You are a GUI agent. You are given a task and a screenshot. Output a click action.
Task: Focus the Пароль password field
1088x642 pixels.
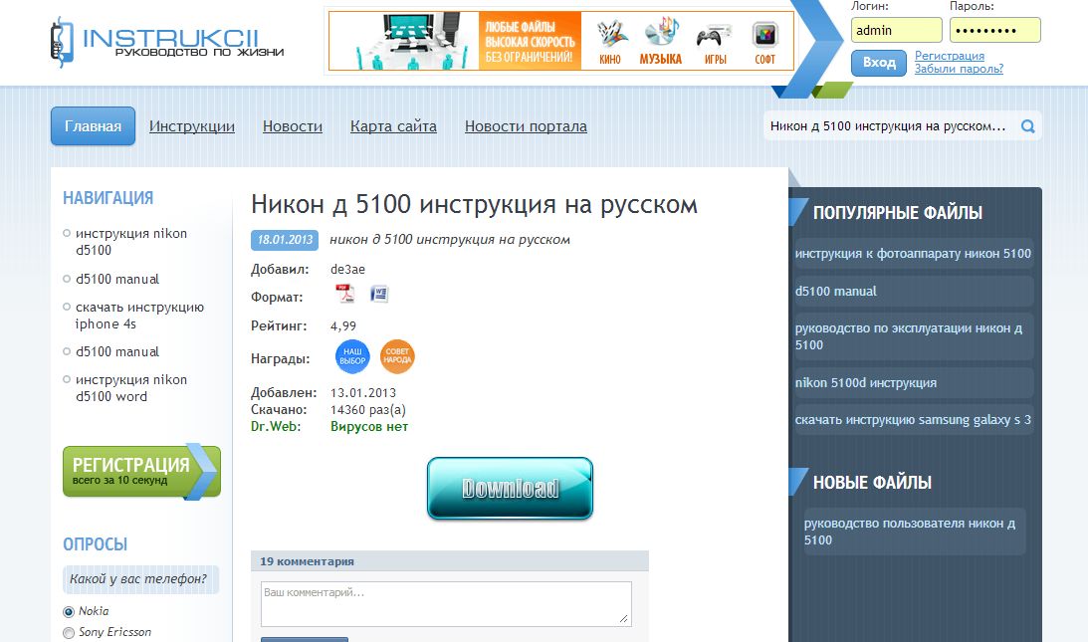coord(995,31)
